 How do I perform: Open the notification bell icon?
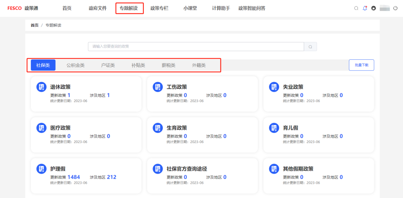point(365,8)
